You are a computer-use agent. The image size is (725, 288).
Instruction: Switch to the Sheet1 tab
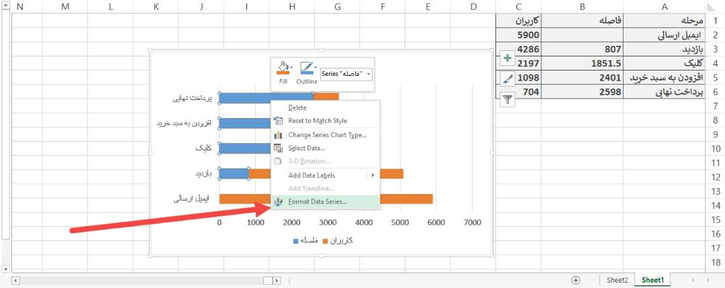point(652,280)
